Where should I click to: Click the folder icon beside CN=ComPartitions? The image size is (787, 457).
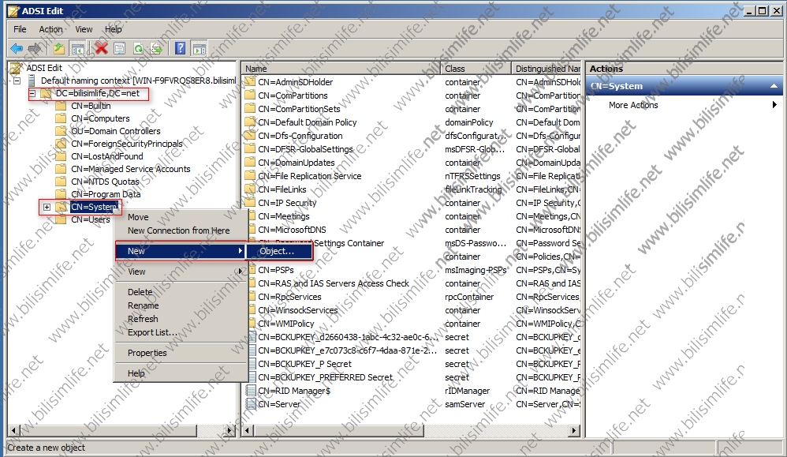tap(250, 95)
